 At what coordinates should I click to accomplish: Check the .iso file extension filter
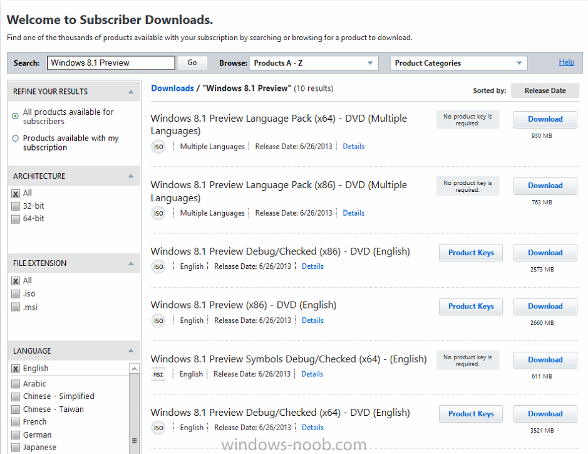16,293
